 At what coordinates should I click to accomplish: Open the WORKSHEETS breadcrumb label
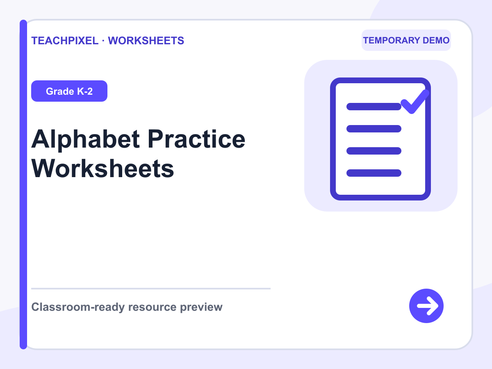(146, 41)
